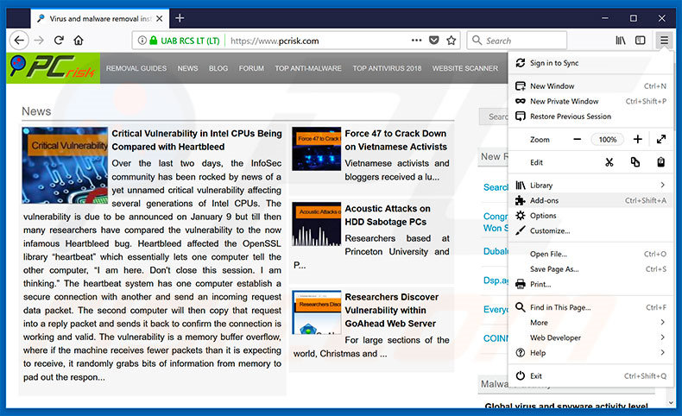Choose New Private Window

tap(590, 101)
